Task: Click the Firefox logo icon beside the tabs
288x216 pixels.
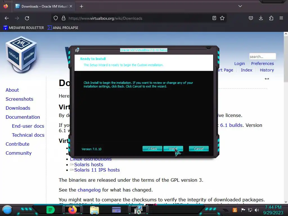Action: [x=6, y=6]
